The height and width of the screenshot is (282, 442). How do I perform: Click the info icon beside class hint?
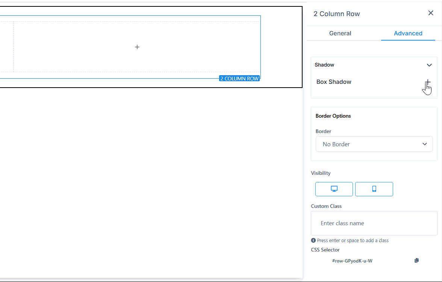click(x=313, y=240)
